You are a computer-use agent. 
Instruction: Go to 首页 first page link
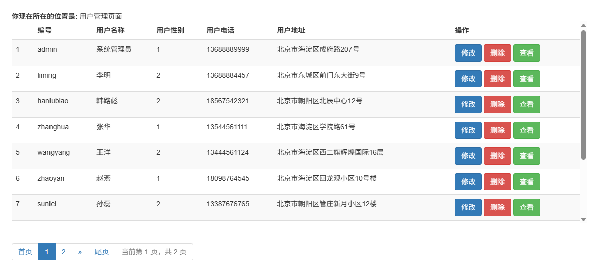pos(25,252)
